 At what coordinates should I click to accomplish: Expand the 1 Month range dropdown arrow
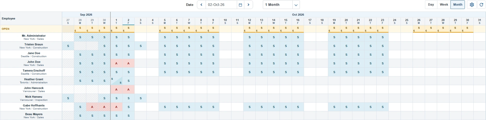pos(296,5)
